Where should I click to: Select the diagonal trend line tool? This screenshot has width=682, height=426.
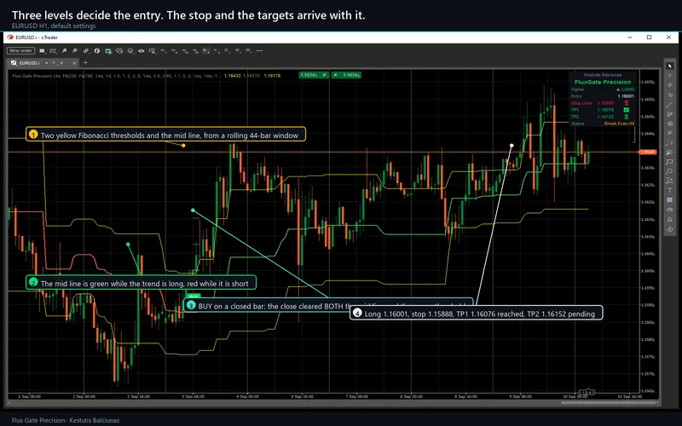tap(670, 105)
